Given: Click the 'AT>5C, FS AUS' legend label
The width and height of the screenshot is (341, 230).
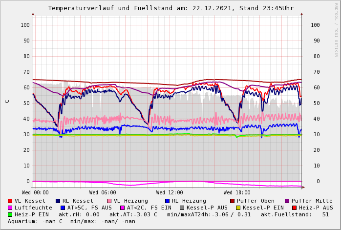Looking at the screenshot, I should tap(89, 208).
